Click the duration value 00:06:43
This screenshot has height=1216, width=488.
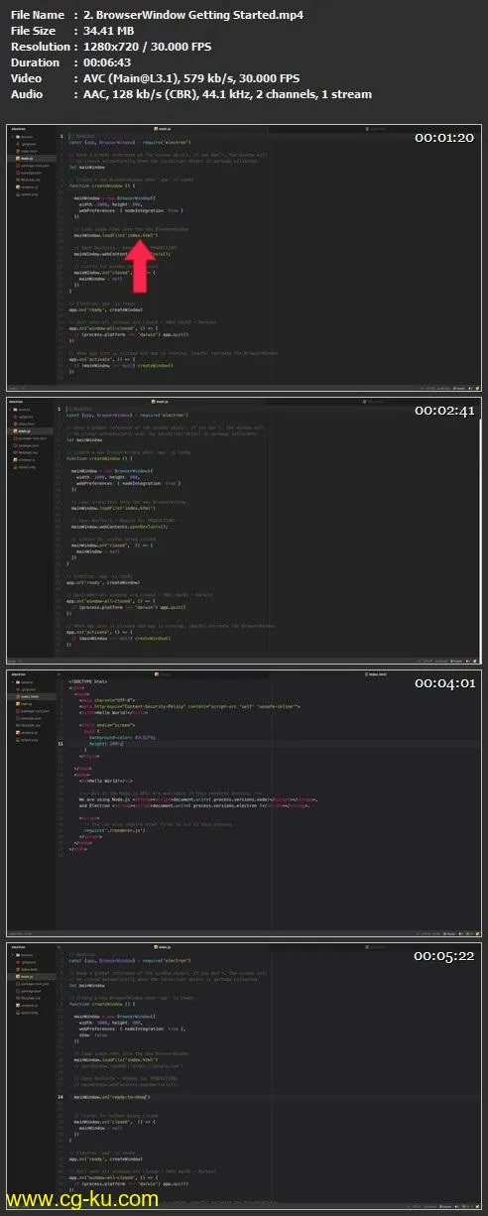109,62
